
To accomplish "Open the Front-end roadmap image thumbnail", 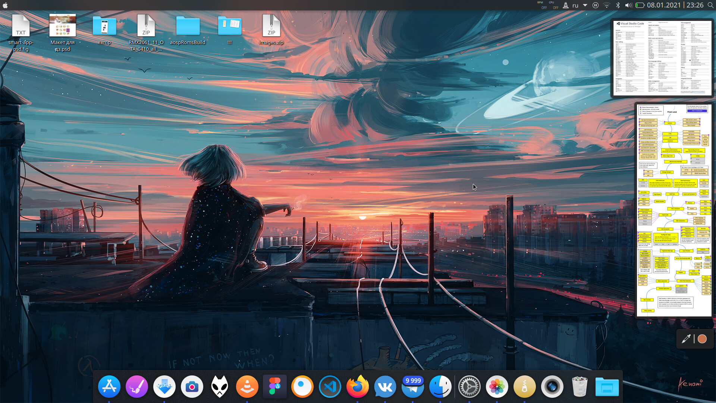I will point(674,210).
